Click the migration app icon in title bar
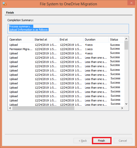 coord(4,4)
